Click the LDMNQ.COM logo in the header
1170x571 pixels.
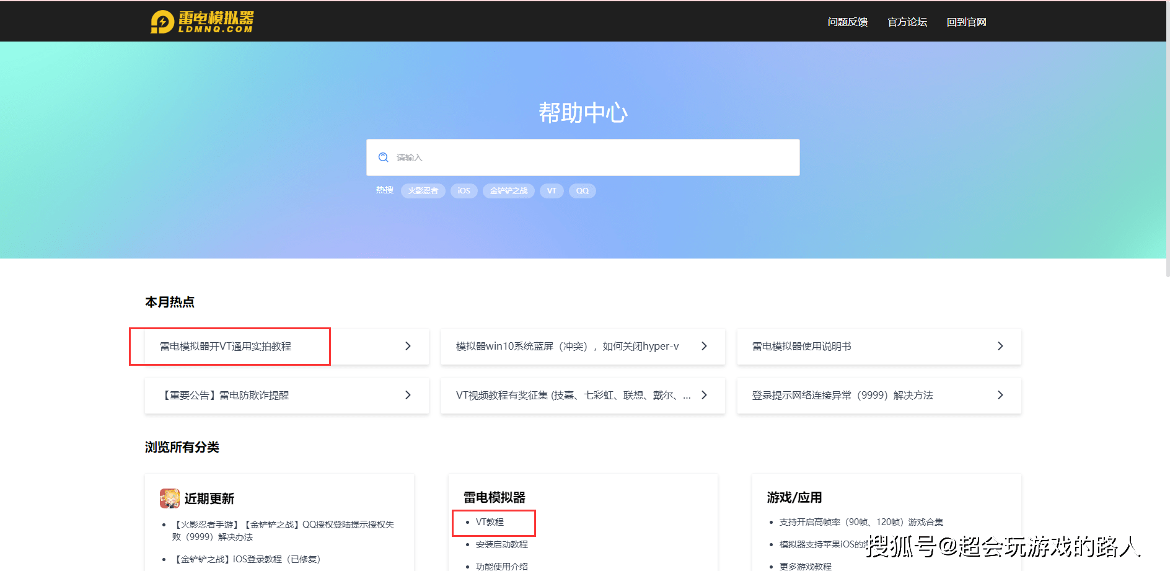[202, 22]
